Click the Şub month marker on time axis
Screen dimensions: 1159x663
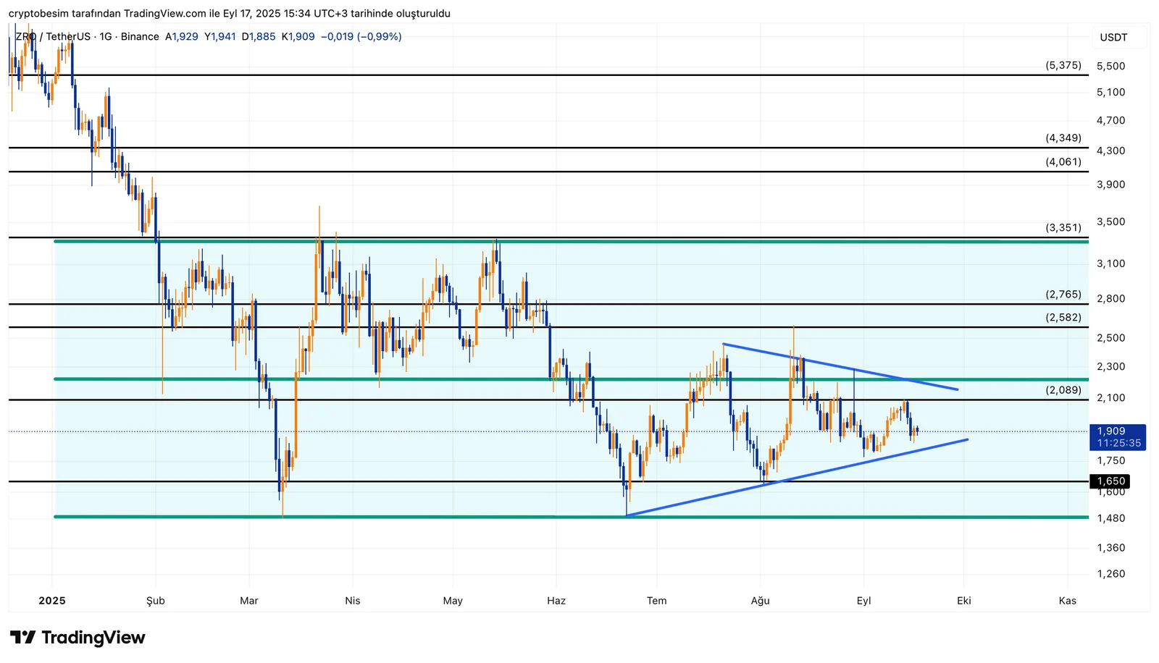(156, 601)
